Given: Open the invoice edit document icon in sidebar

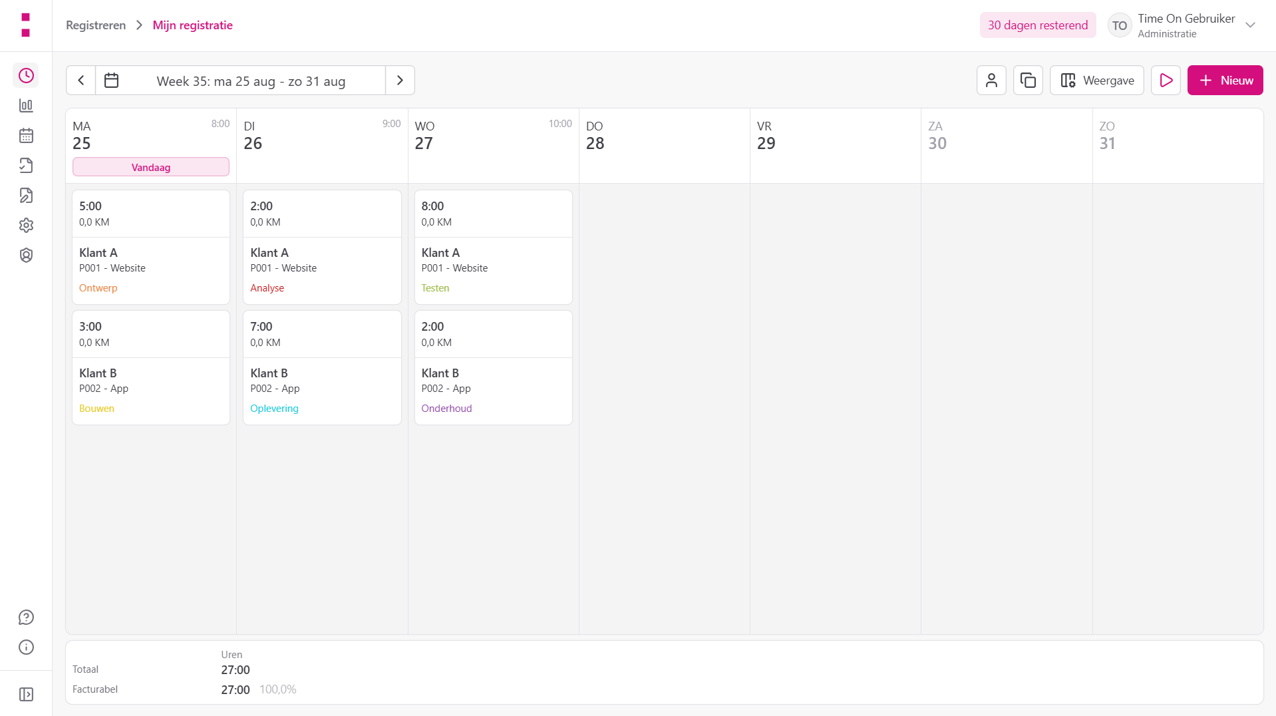Looking at the screenshot, I should click(x=26, y=196).
